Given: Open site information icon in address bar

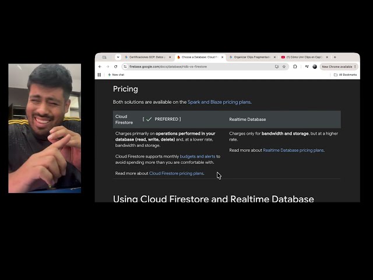Looking at the screenshot, I should [x=125, y=66].
